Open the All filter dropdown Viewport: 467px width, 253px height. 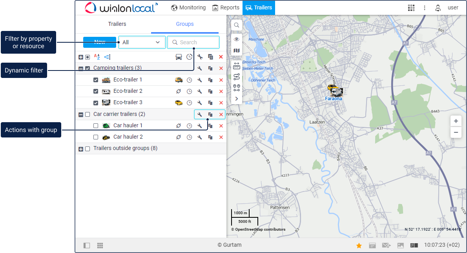point(141,42)
